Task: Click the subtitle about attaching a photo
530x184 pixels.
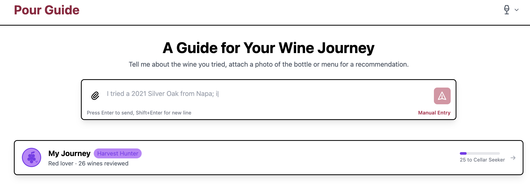Action: coord(268,64)
